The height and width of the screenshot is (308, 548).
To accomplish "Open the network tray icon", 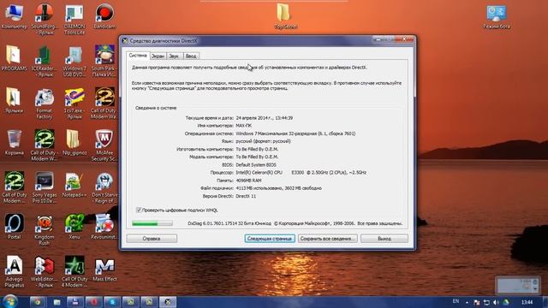I will [486, 302].
